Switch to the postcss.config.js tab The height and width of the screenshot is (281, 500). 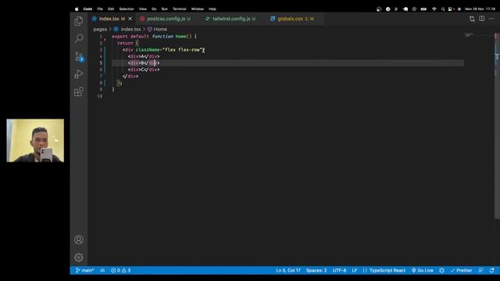tap(166, 19)
